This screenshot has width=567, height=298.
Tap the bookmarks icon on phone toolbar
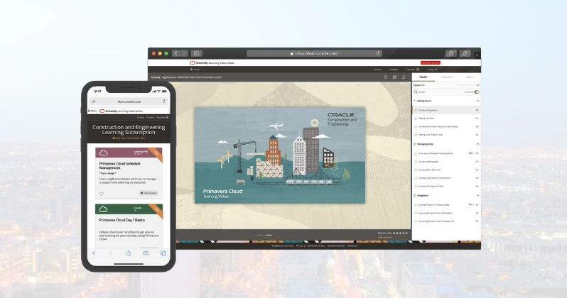(146, 253)
